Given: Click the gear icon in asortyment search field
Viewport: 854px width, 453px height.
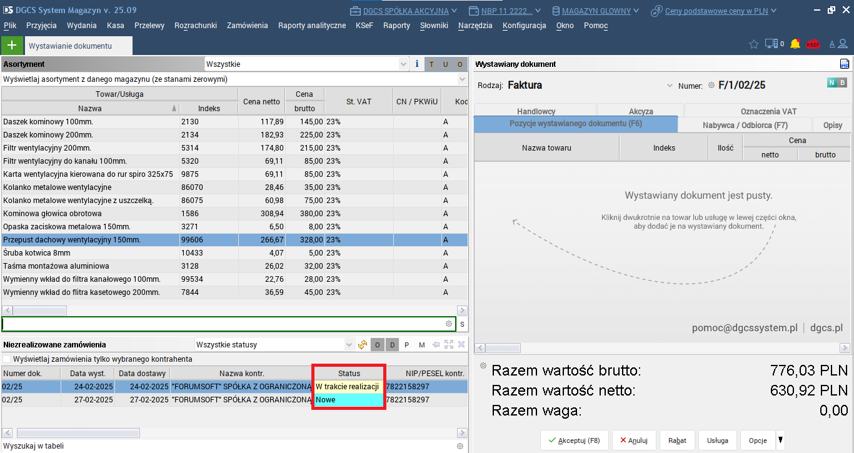Looking at the screenshot, I should pyautogui.click(x=448, y=324).
